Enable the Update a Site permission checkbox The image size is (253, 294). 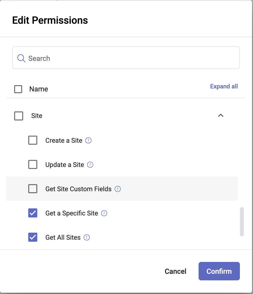33,164
